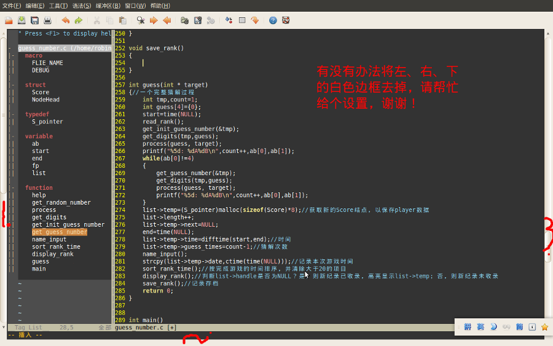Collapse the variable fold in the tag list
Image resolution: width=553 pixels, height=346 pixels.
point(13,136)
